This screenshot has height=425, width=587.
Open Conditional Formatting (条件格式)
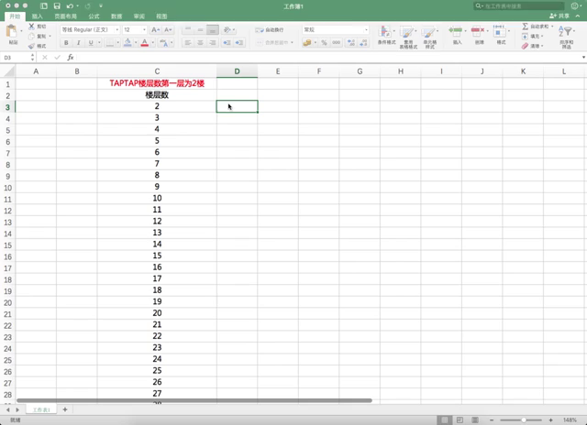386,34
